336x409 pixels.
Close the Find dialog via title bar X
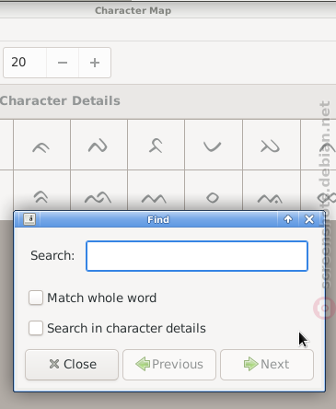(309, 219)
